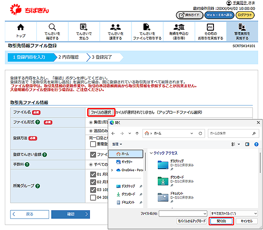
Task: Go to the トップ home menu
Action: [x=21, y=31]
